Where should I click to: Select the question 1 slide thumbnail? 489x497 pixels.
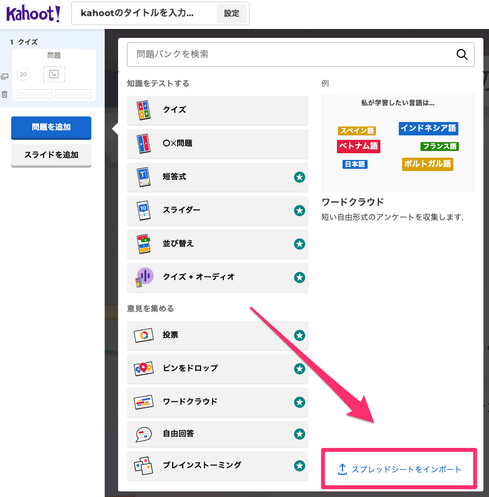point(54,75)
